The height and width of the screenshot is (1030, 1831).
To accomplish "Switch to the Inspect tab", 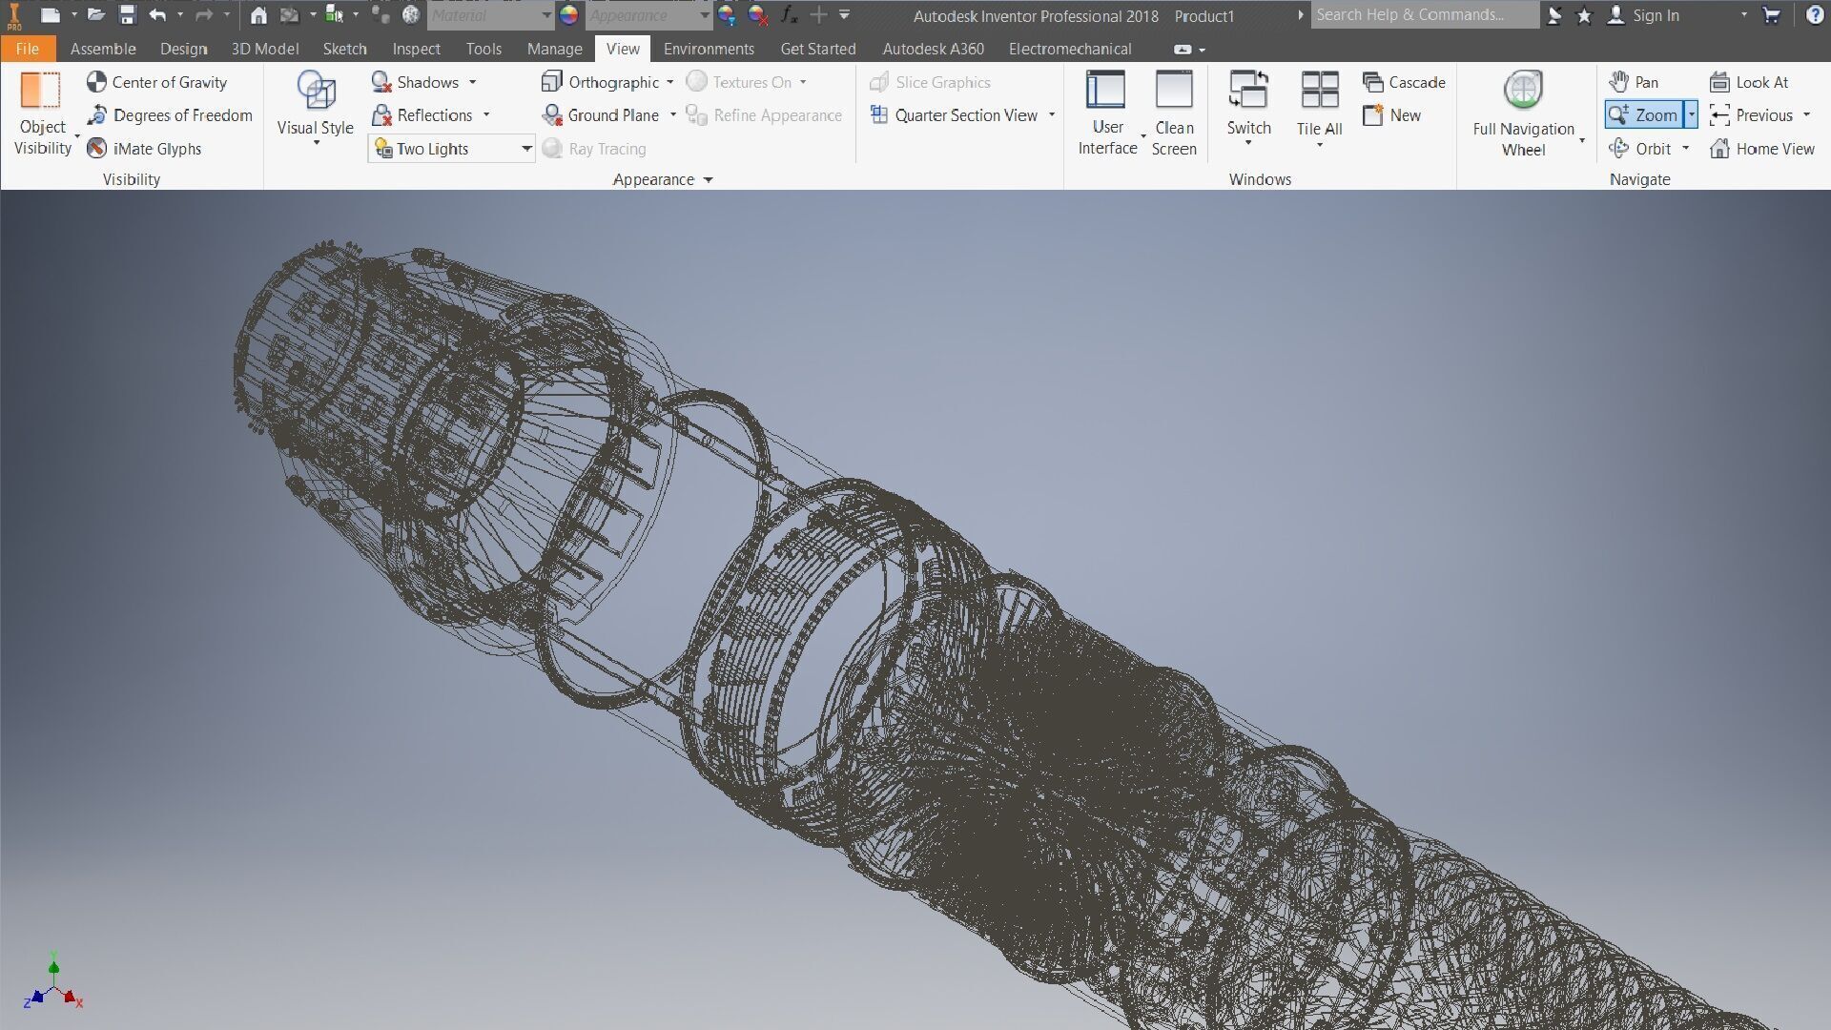I will (416, 49).
